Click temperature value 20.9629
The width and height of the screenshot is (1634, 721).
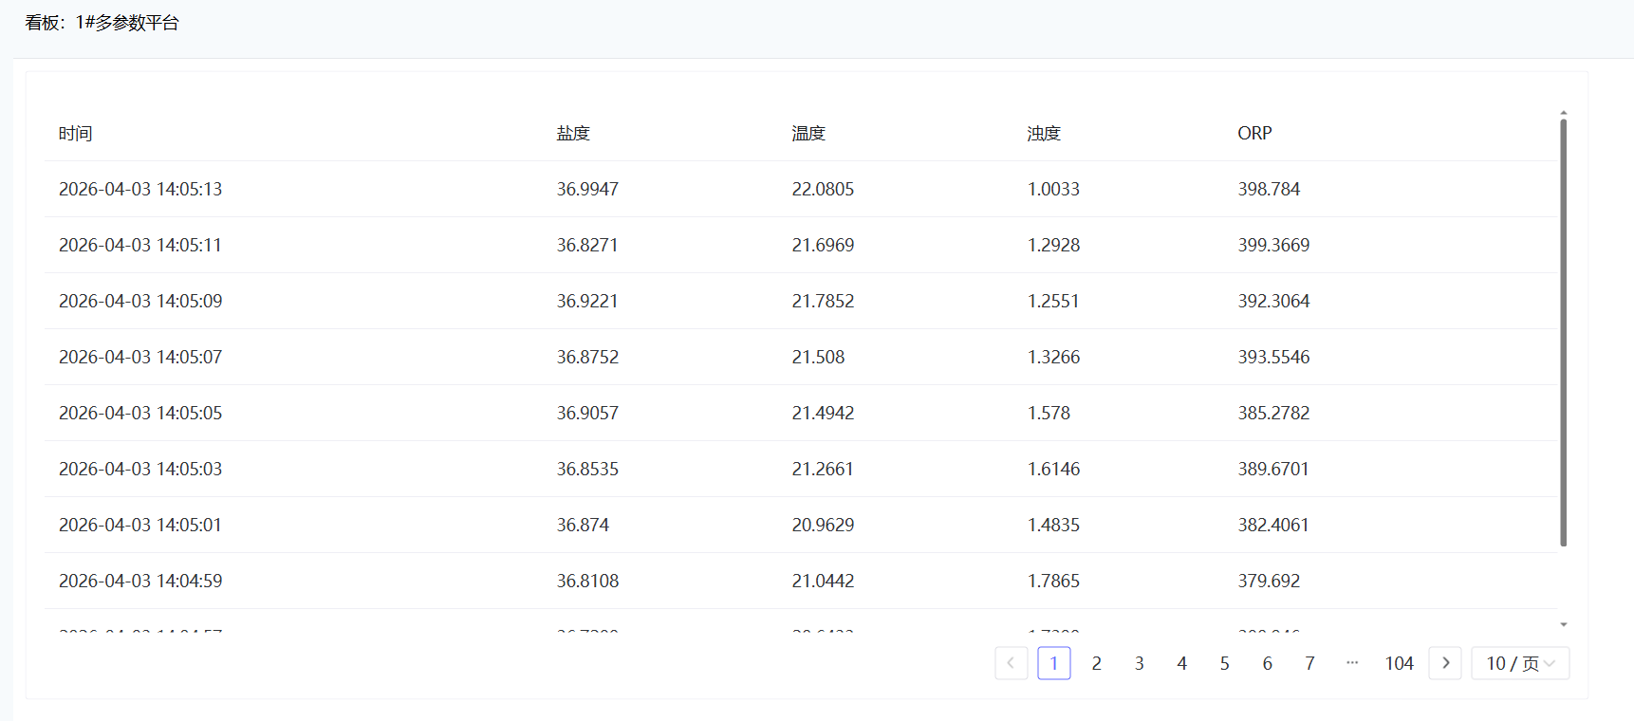[823, 525]
